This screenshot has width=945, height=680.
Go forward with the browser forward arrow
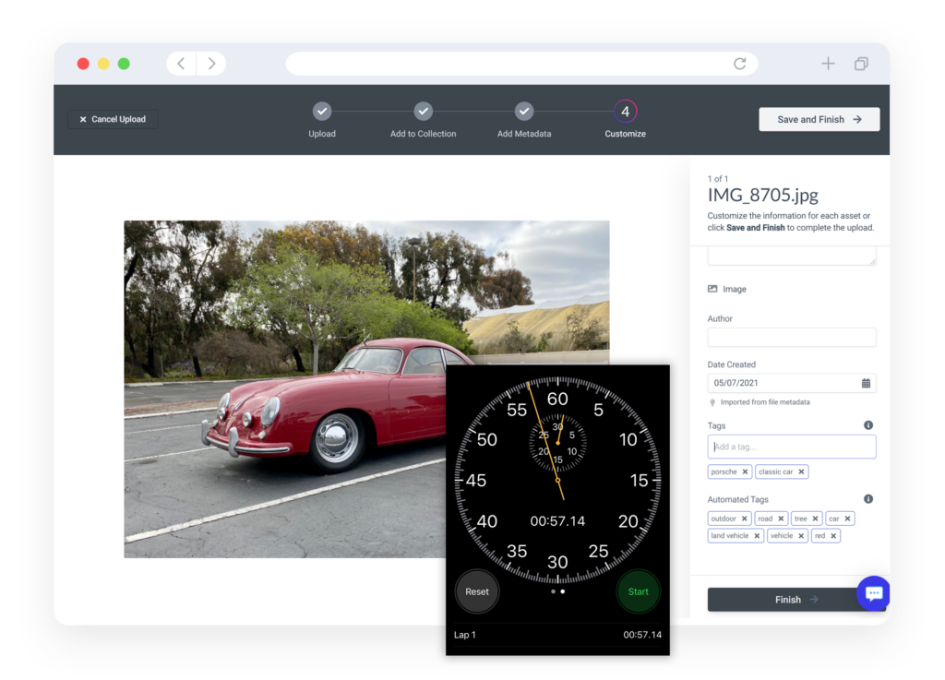(211, 64)
